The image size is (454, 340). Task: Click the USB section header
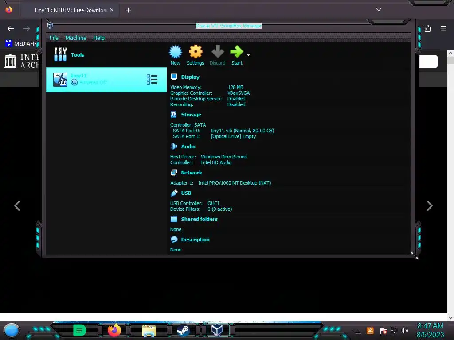coord(186,193)
